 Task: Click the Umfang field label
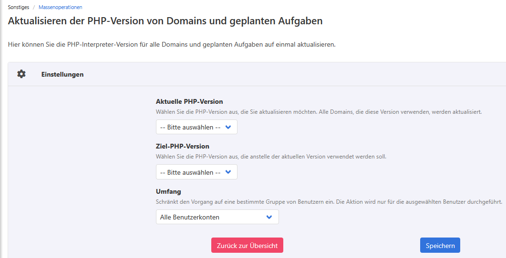[168, 191]
